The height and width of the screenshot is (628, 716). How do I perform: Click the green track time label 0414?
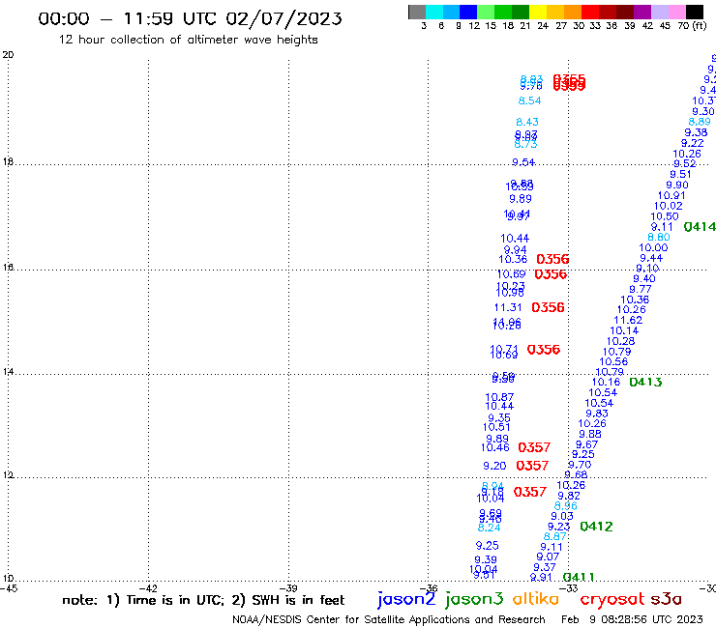point(700,227)
